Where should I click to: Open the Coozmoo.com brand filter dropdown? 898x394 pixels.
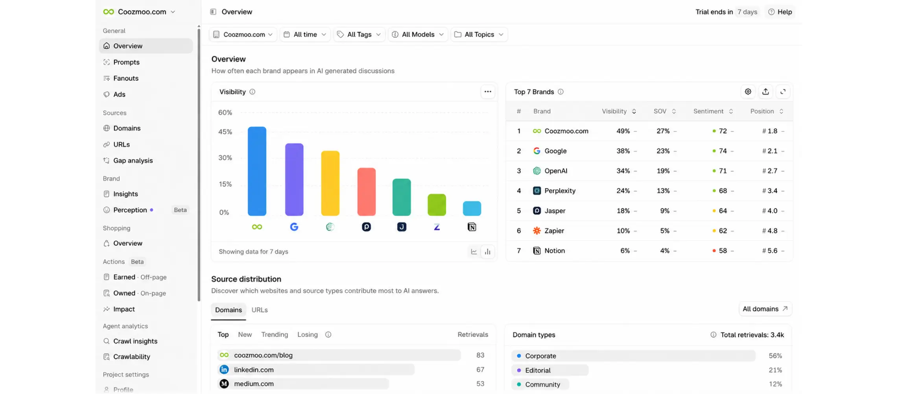coord(243,35)
